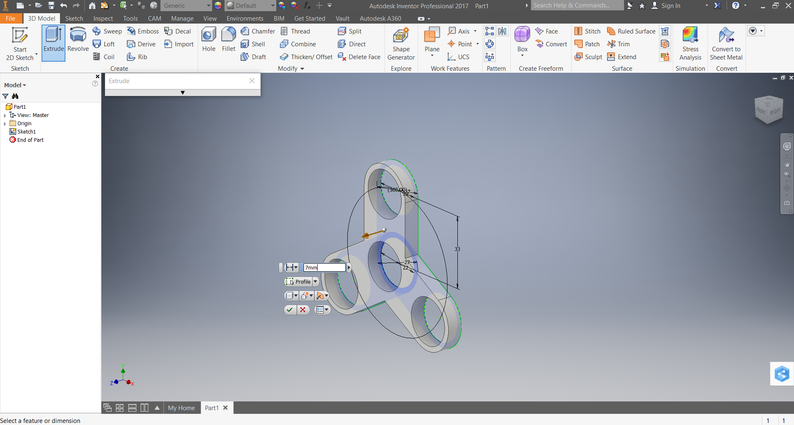Open the Shape Generator
This screenshot has width=794, height=425.
point(401,44)
